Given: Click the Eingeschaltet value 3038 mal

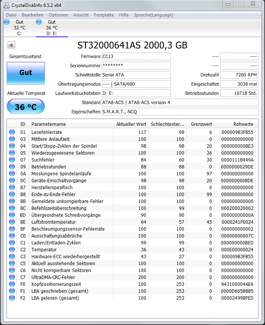Looking at the screenshot, I should [239, 84].
